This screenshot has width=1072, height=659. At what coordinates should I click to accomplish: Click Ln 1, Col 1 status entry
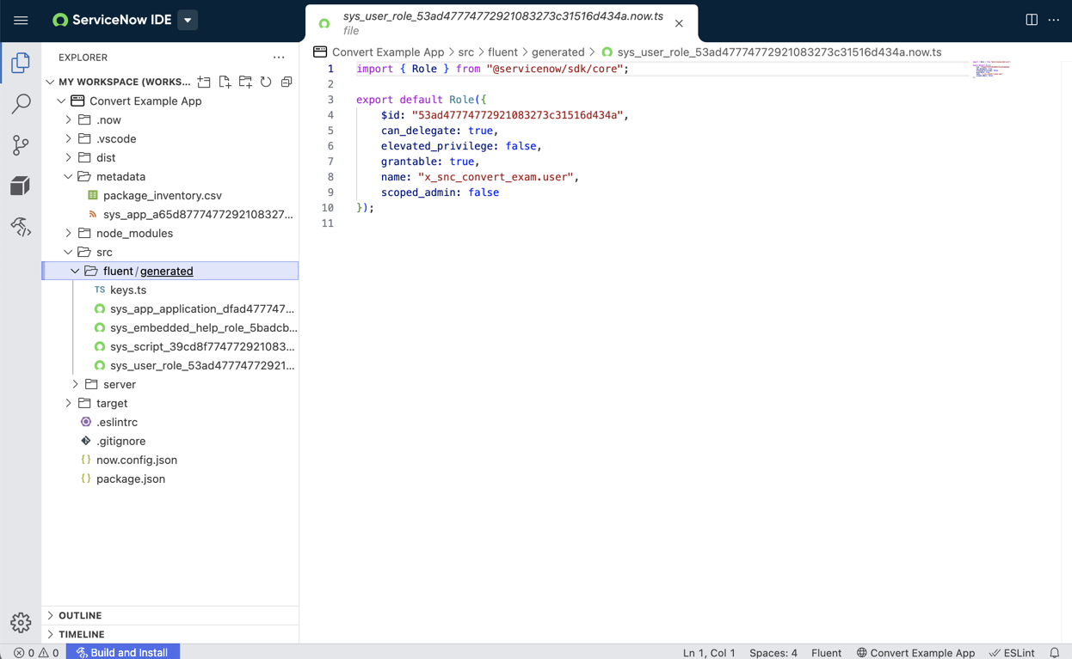click(709, 652)
